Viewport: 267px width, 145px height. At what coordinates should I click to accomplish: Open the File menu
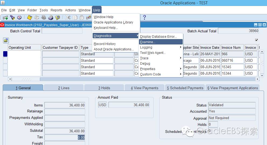tap(4, 10)
